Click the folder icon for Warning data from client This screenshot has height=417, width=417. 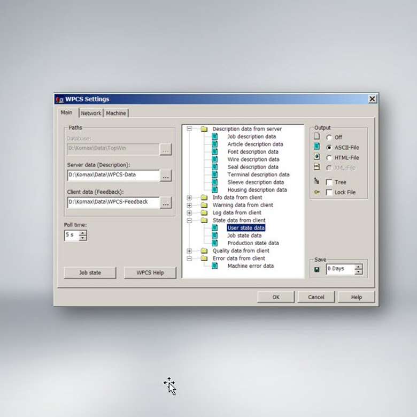point(204,205)
